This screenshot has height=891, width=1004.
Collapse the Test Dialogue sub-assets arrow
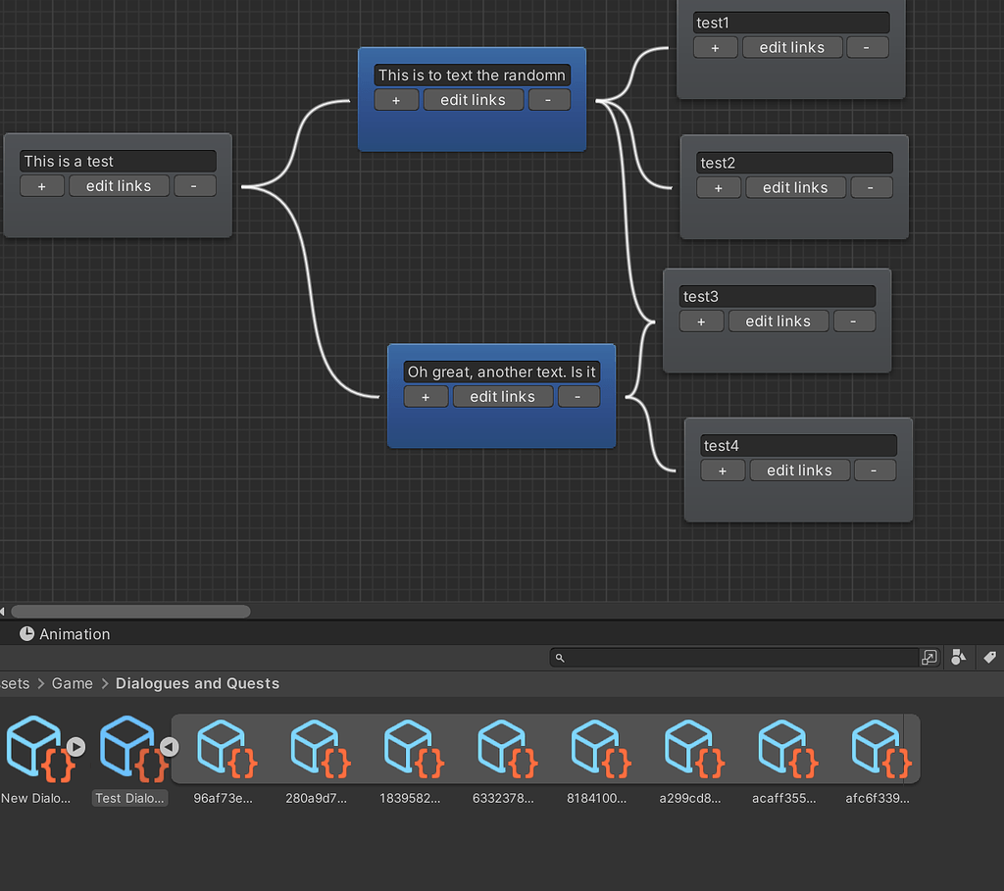pyautogui.click(x=170, y=746)
